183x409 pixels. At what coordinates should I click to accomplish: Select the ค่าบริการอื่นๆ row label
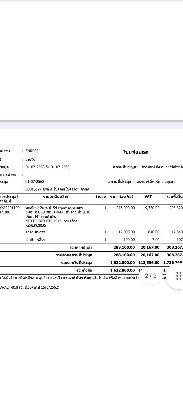(x=35, y=240)
